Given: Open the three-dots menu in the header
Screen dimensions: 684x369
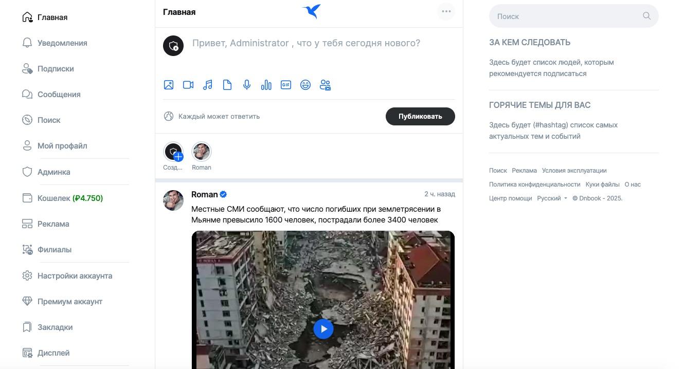Looking at the screenshot, I should [446, 11].
